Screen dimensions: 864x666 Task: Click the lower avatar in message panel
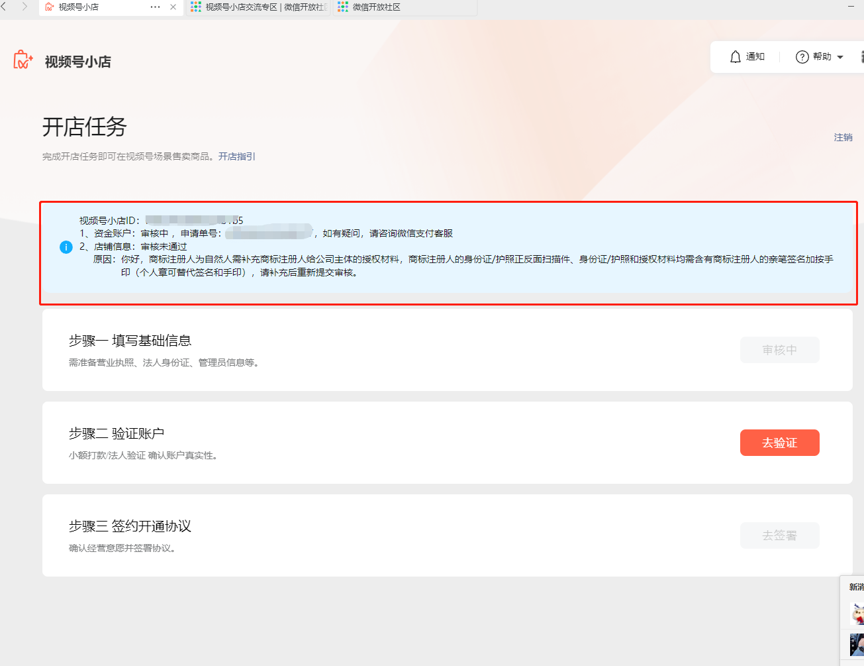pyautogui.click(x=857, y=644)
